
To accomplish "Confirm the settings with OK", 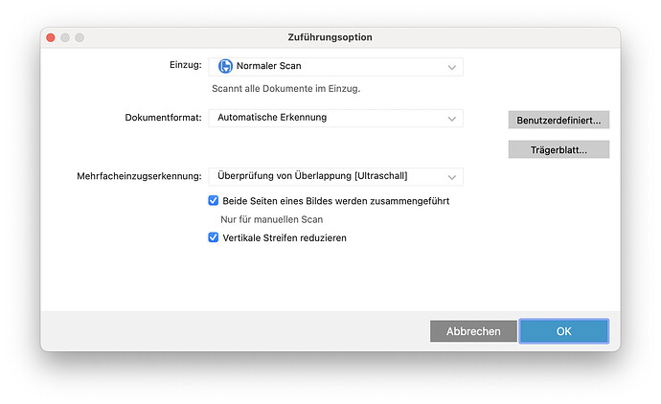I will coord(563,331).
